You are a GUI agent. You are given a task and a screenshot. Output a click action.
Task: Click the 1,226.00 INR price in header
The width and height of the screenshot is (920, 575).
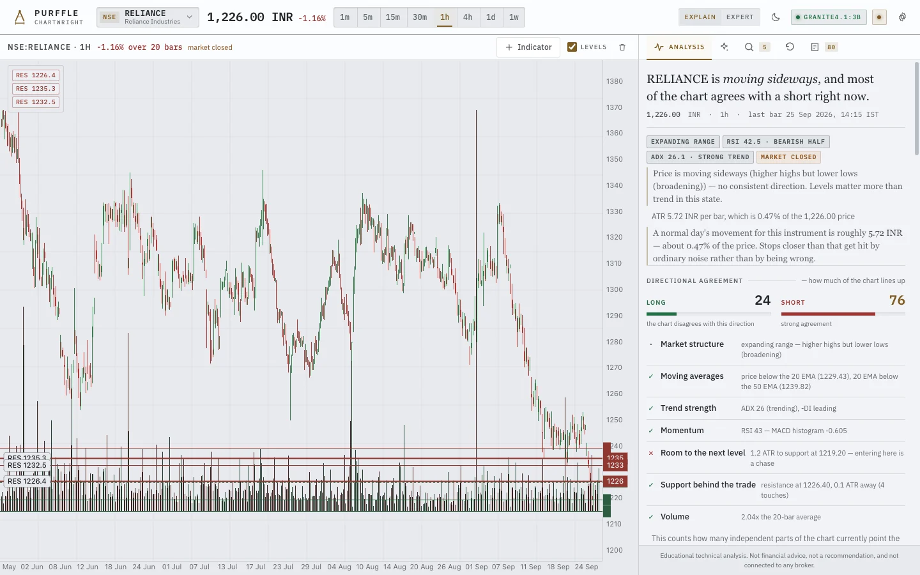point(250,17)
